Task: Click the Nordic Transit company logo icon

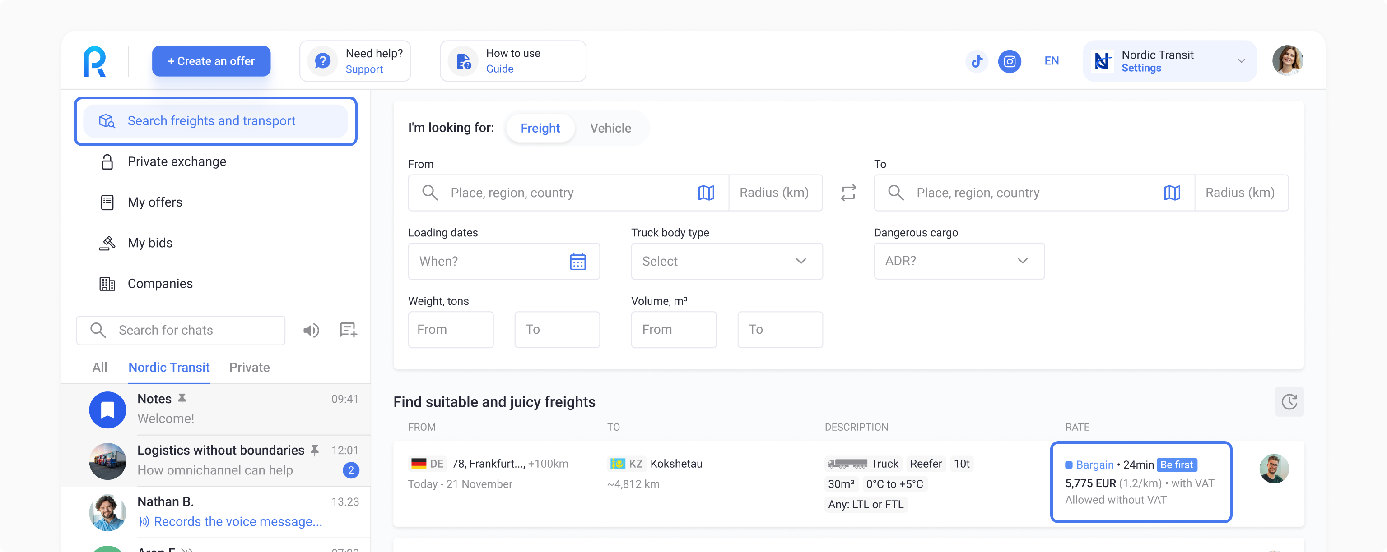Action: pyautogui.click(x=1102, y=61)
